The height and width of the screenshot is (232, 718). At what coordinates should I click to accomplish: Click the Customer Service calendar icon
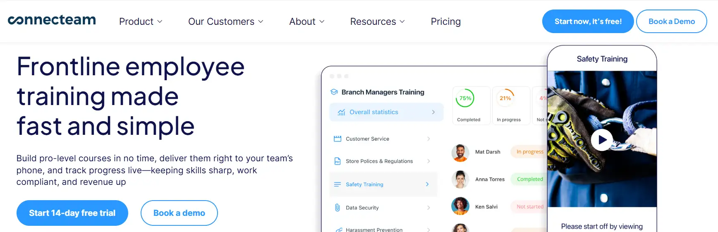tap(337, 139)
